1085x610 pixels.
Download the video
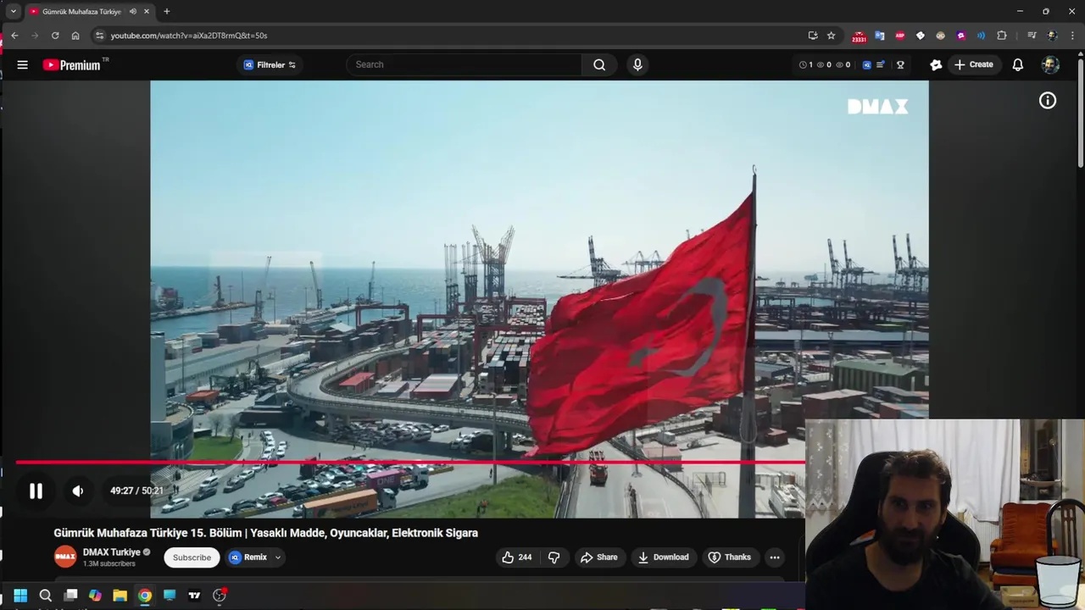pos(663,557)
